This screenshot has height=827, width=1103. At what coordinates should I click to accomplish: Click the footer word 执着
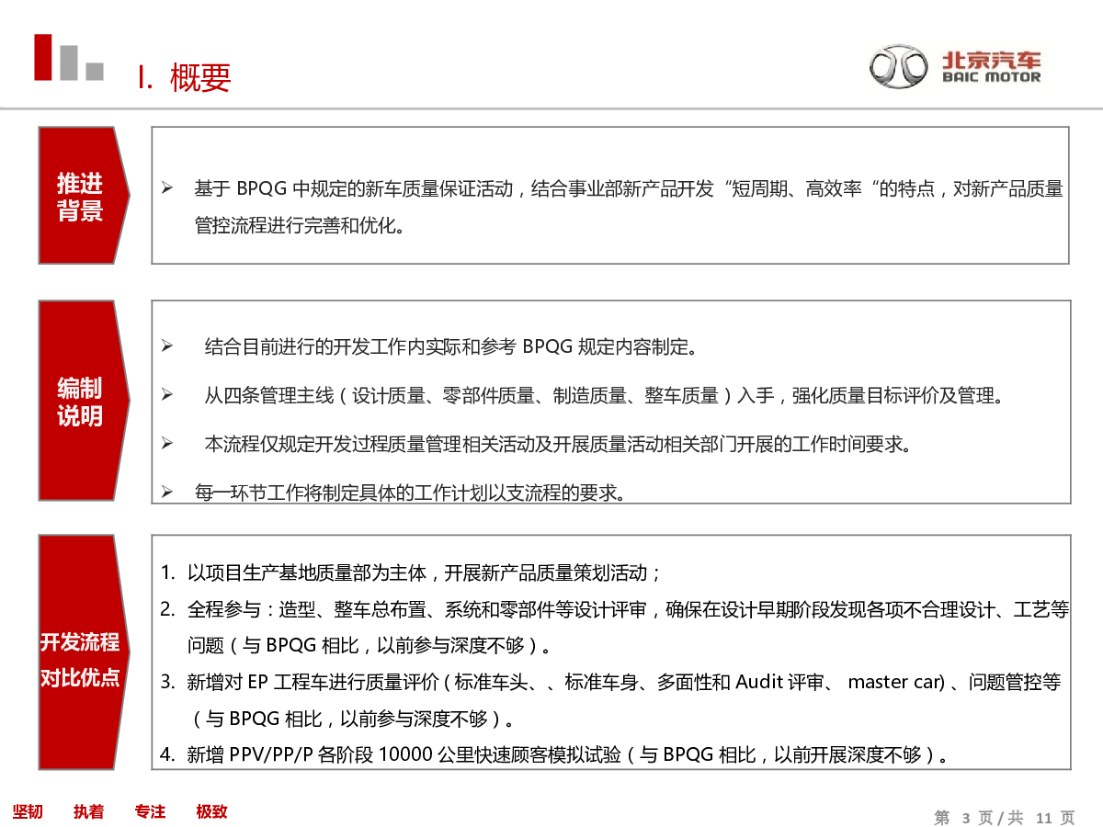point(89,811)
